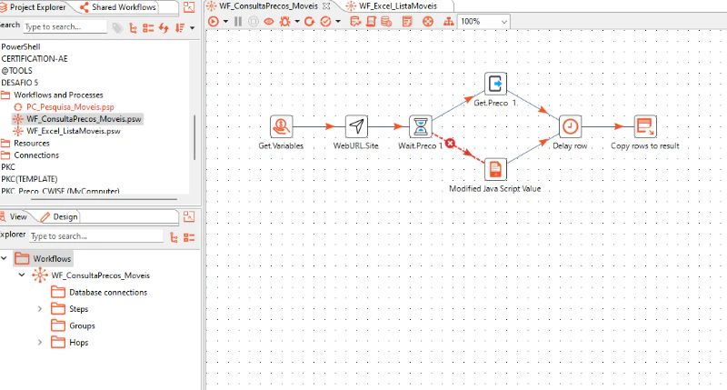Open the 100% zoom combo box
The image size is (727, 390).
483,21
